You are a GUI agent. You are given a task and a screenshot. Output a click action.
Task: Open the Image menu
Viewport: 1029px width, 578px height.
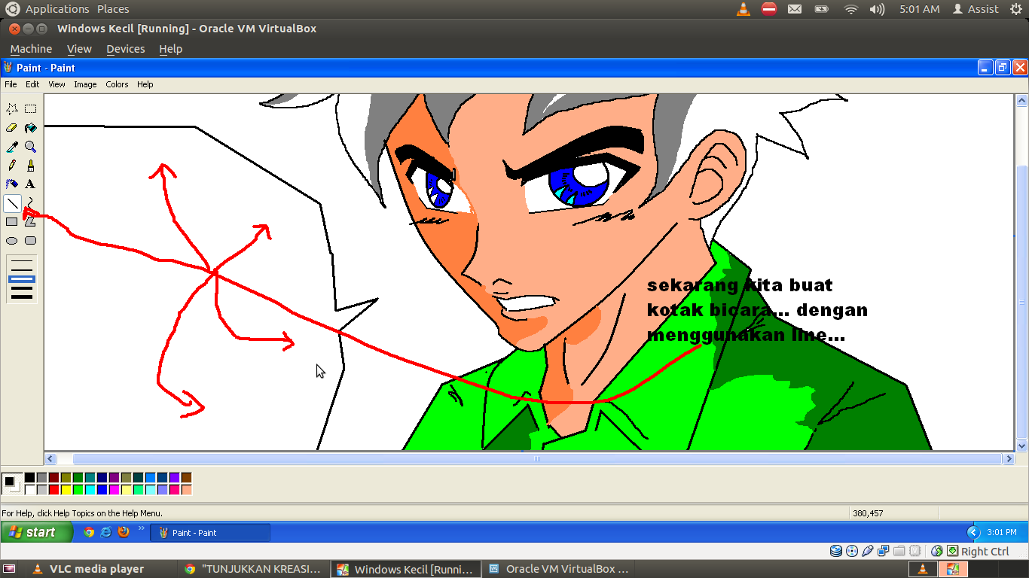(85, 84)
